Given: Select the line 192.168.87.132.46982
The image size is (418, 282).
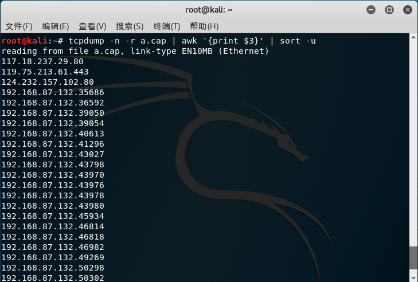Looking at the screenshot, I should point(53,247).
